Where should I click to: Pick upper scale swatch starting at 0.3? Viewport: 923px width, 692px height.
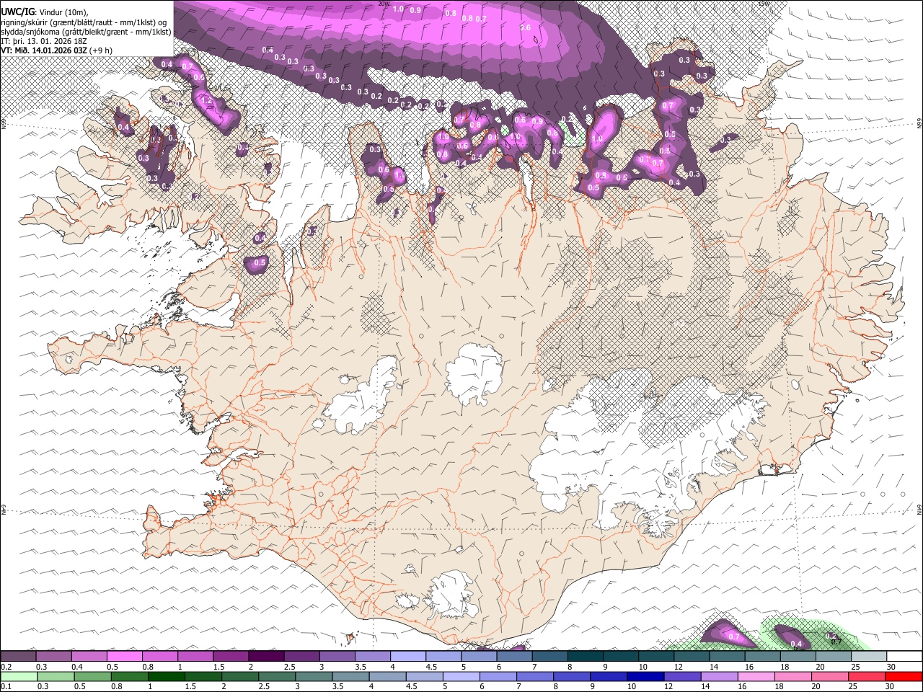(x=53, y=657)
